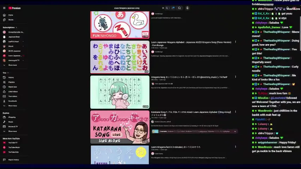301x169 pixels.
Task: Expand Show more under Subscriptions
Action: pyautogui.click(x=10, y=65)
